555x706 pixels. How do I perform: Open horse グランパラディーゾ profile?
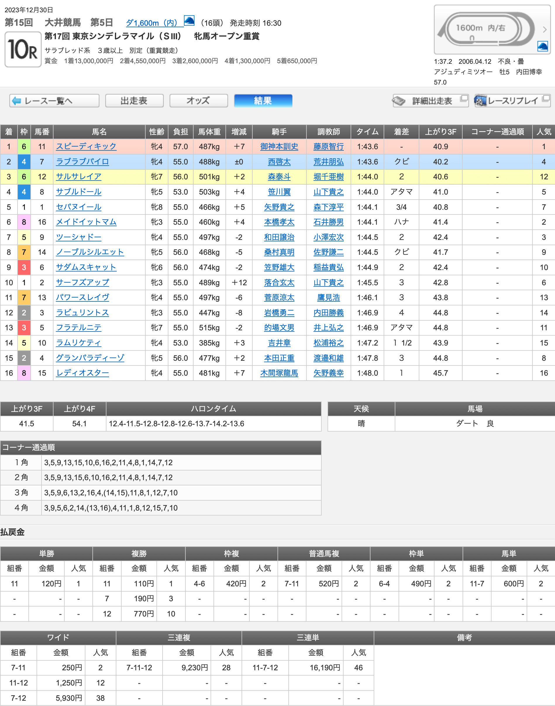[90, 358]
